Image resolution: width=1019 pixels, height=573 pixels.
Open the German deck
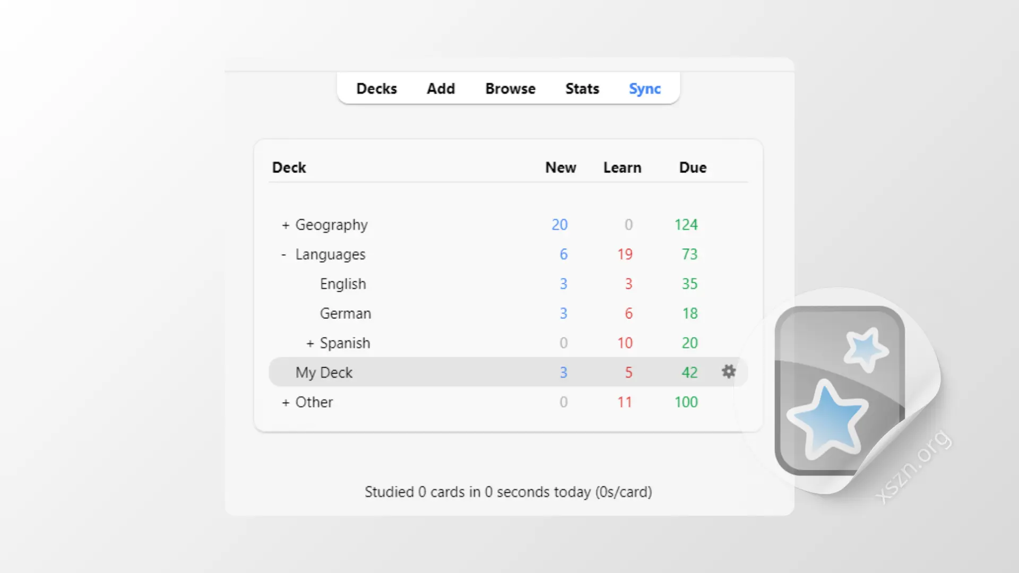[345, 313]
